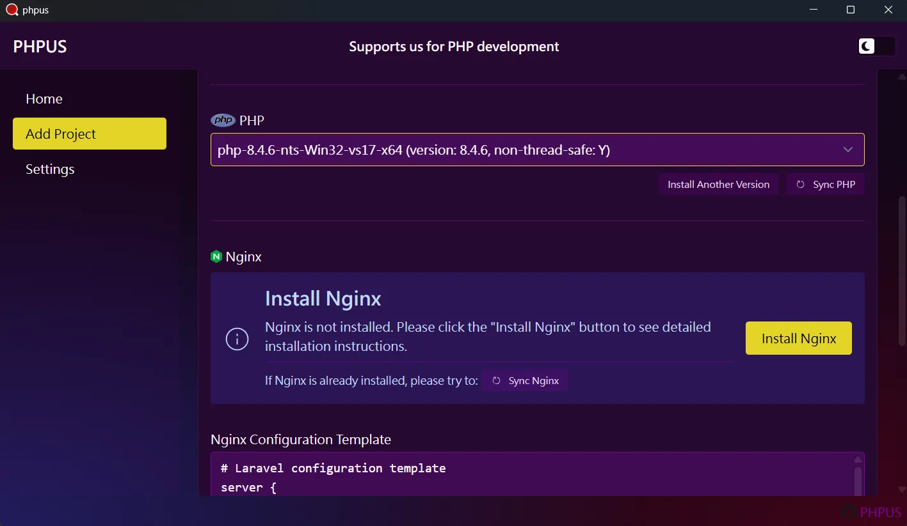This screenshot has height=526, width=907.
Task: Click the Sync Nginx button
Action: (x=525, y=380)
